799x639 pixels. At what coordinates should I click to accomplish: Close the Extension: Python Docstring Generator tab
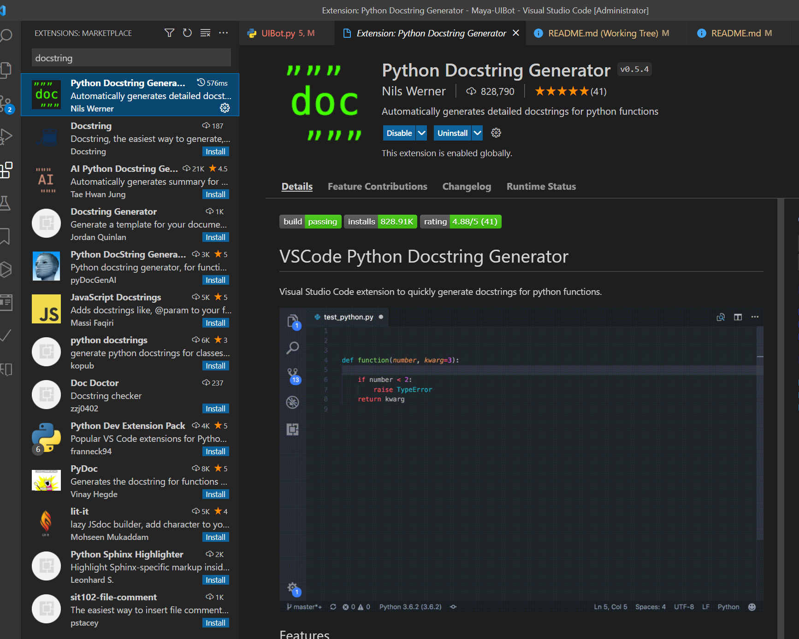pos(516,33)
